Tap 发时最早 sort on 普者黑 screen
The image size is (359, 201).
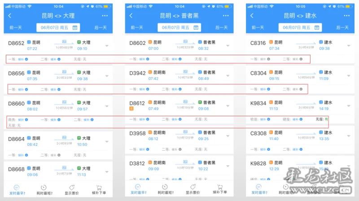point(138,190)
